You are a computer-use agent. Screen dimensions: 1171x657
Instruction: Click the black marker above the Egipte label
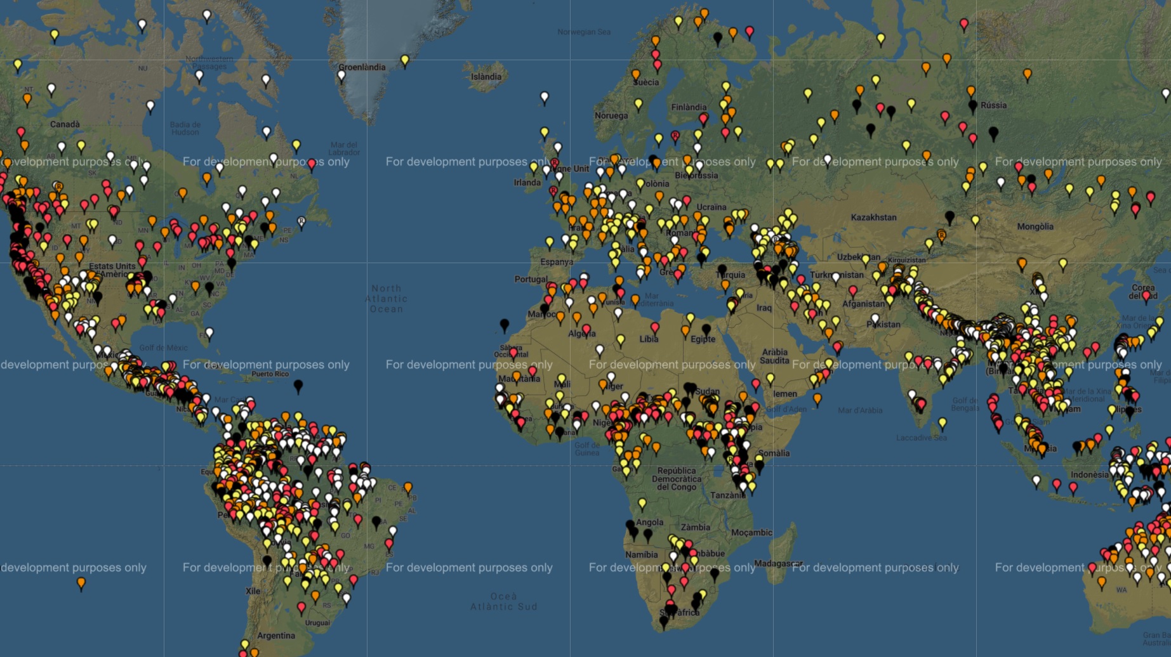pos(706,329)
